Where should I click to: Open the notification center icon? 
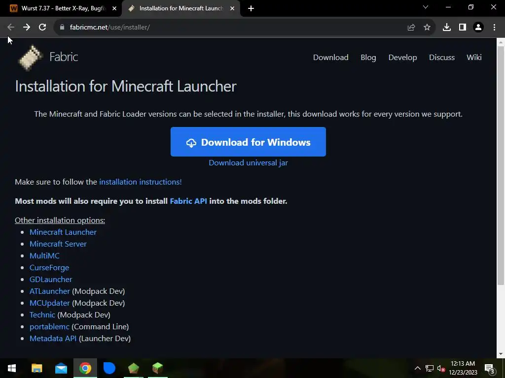click(489, 368)
